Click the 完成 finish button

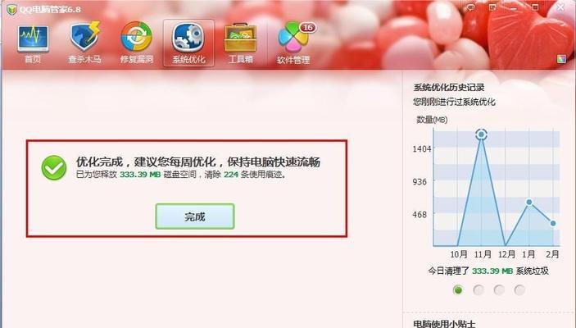195,216
